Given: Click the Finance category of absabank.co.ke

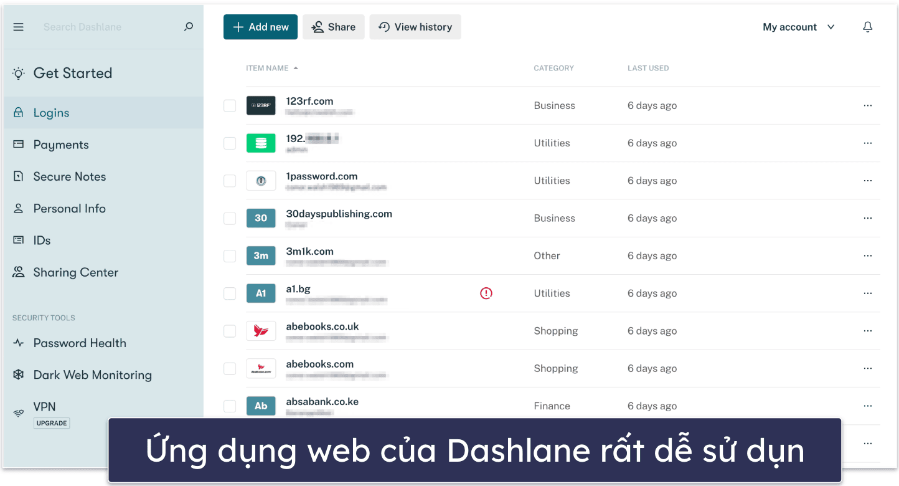Looking at the screenshot, I should pyautogui.click(x=552, y=406).
